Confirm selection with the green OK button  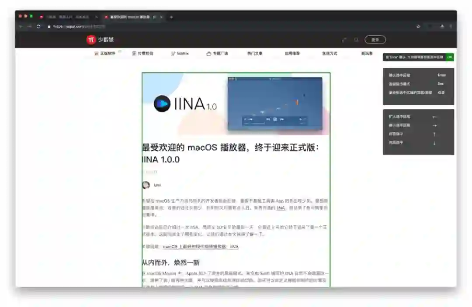click(450, 57)
